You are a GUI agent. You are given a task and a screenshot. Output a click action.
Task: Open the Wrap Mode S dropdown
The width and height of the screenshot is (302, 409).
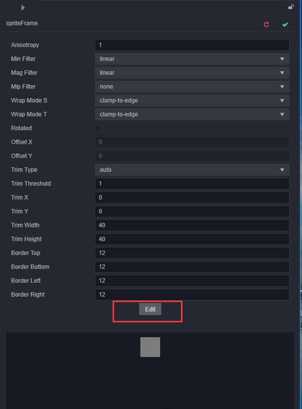191,101
